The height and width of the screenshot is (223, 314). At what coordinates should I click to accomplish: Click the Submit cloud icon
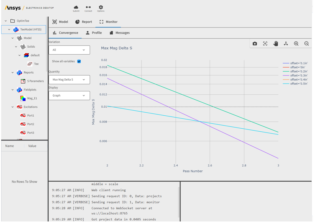[x=76, y=8]
